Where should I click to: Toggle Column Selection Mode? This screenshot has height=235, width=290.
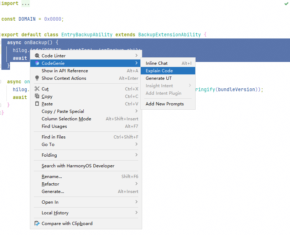click(66, 119)
